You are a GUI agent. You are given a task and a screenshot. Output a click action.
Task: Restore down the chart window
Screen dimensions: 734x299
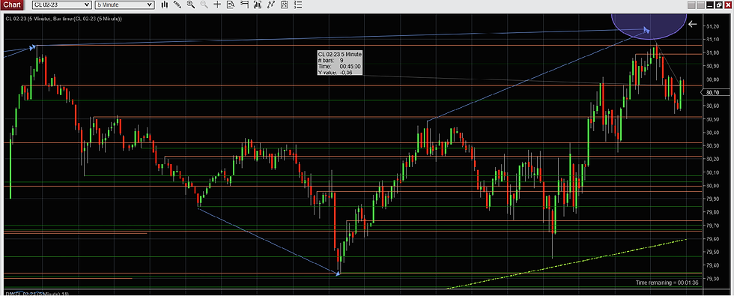(x=718, y=4)
